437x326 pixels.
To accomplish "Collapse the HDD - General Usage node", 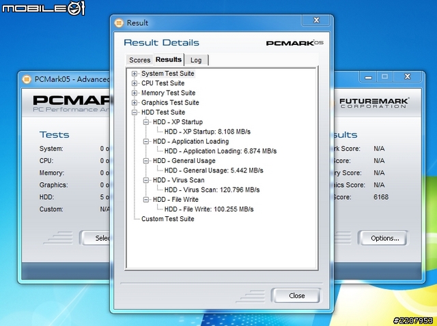I will [146, 161].
